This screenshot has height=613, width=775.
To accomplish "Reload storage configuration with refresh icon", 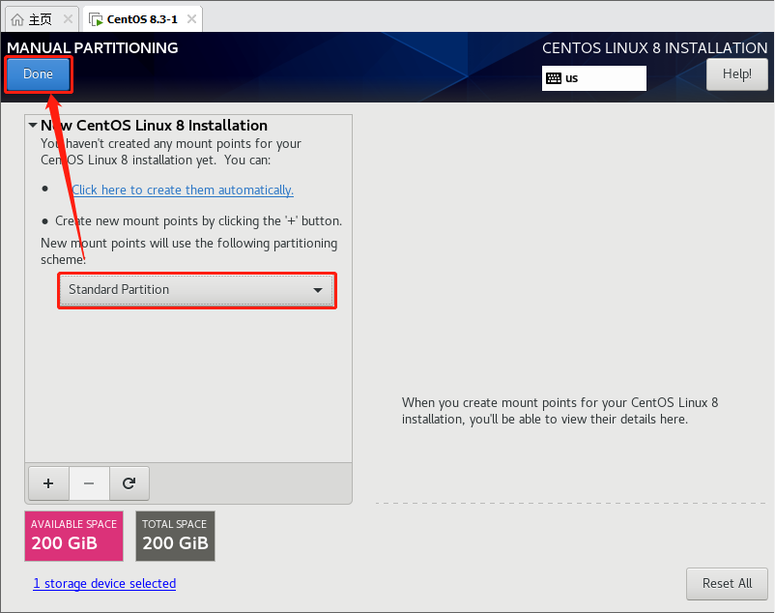I will pyautogui.click(x=129, y=483).
